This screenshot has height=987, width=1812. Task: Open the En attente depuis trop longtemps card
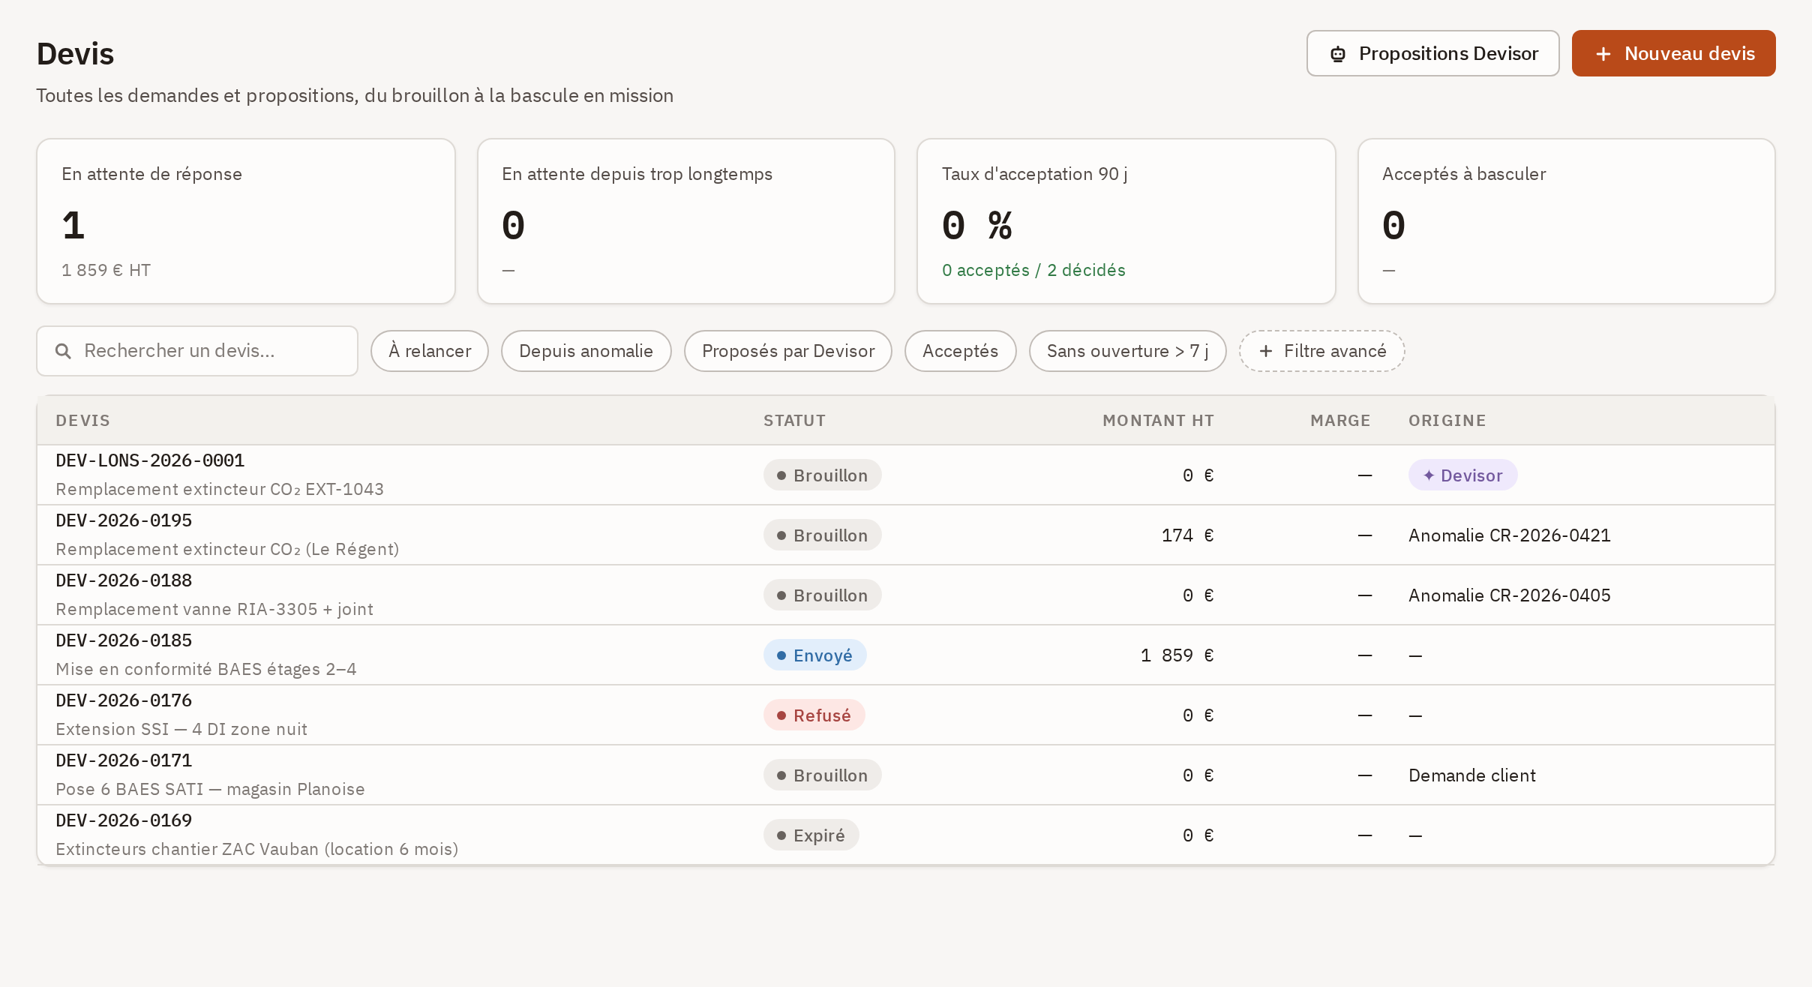pyautogui.click(x=686, y=221)
